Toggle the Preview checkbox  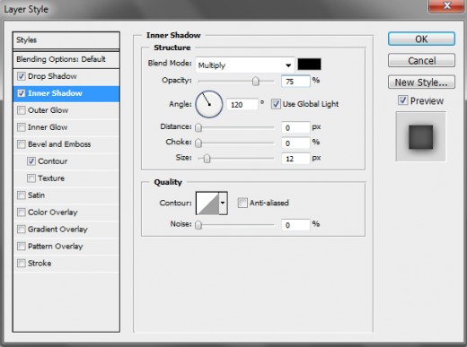tap(403, 100)
